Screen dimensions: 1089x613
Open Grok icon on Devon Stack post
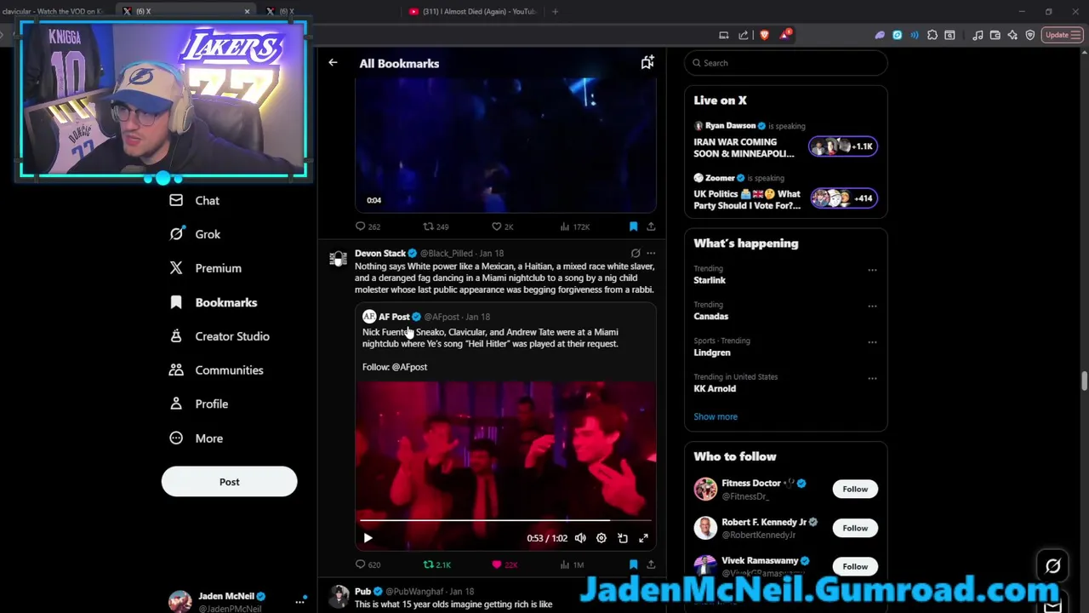point(636,253)
